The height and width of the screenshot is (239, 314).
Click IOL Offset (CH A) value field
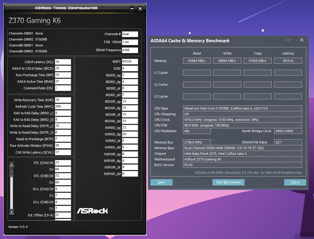click(x=63, y=215)
